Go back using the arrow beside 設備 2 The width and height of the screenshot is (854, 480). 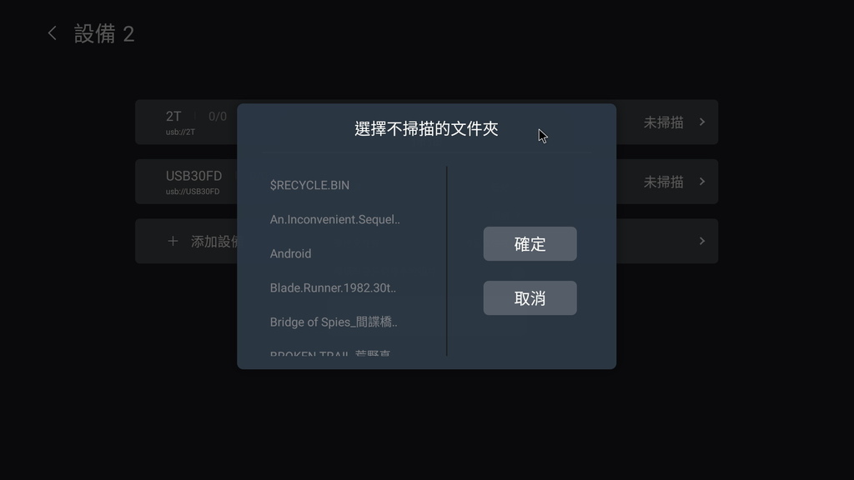pyautogui.click(x=52, y=33)
